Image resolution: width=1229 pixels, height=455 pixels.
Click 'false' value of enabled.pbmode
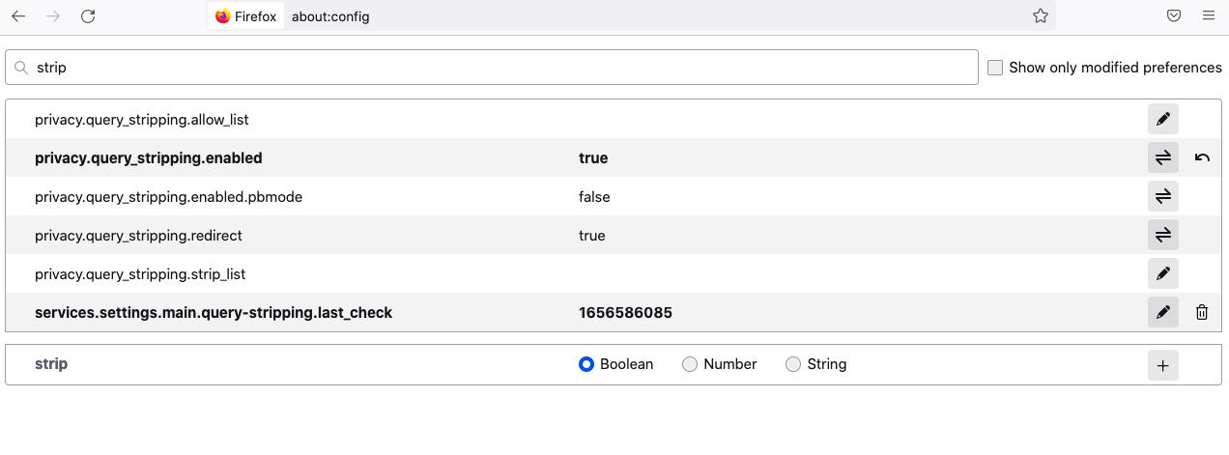tap(594, 197)
